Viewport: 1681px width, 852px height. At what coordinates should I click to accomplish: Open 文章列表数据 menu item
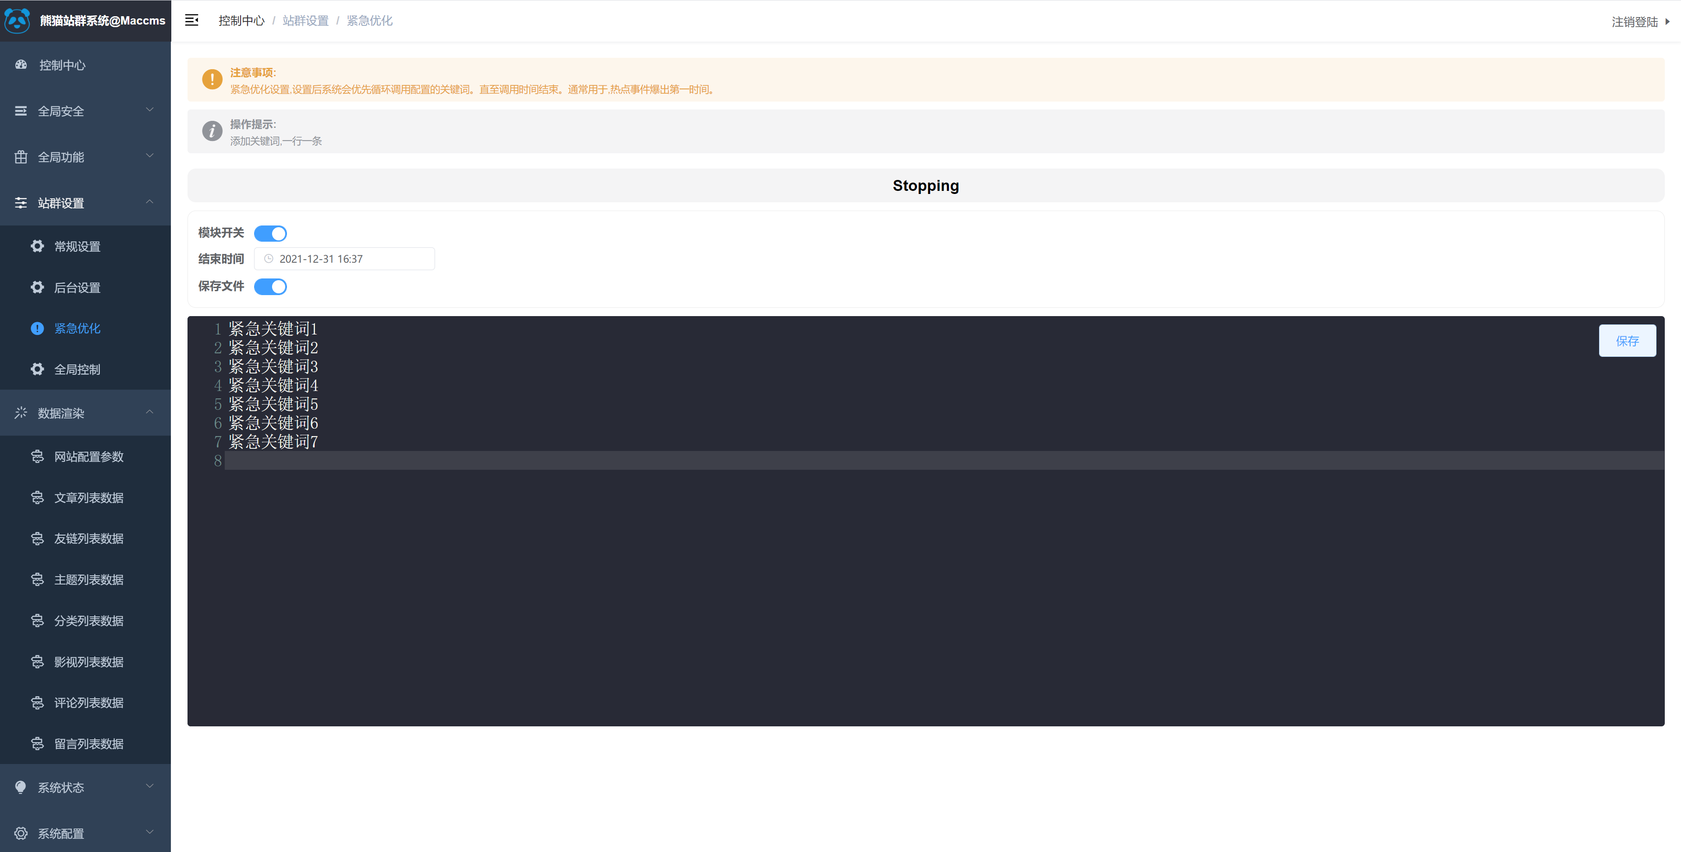89,498
